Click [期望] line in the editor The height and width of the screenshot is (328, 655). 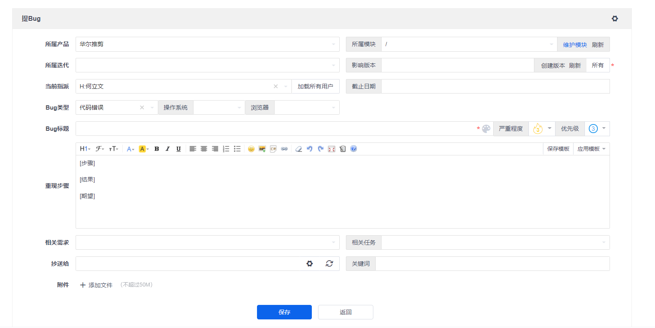pyautogui.click(x=87, y=196)
